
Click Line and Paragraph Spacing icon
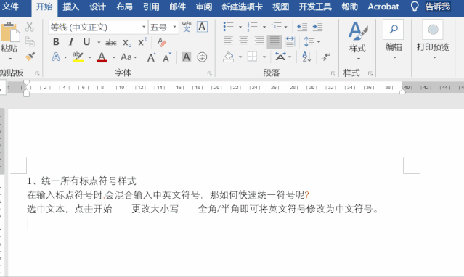[309, 41]
